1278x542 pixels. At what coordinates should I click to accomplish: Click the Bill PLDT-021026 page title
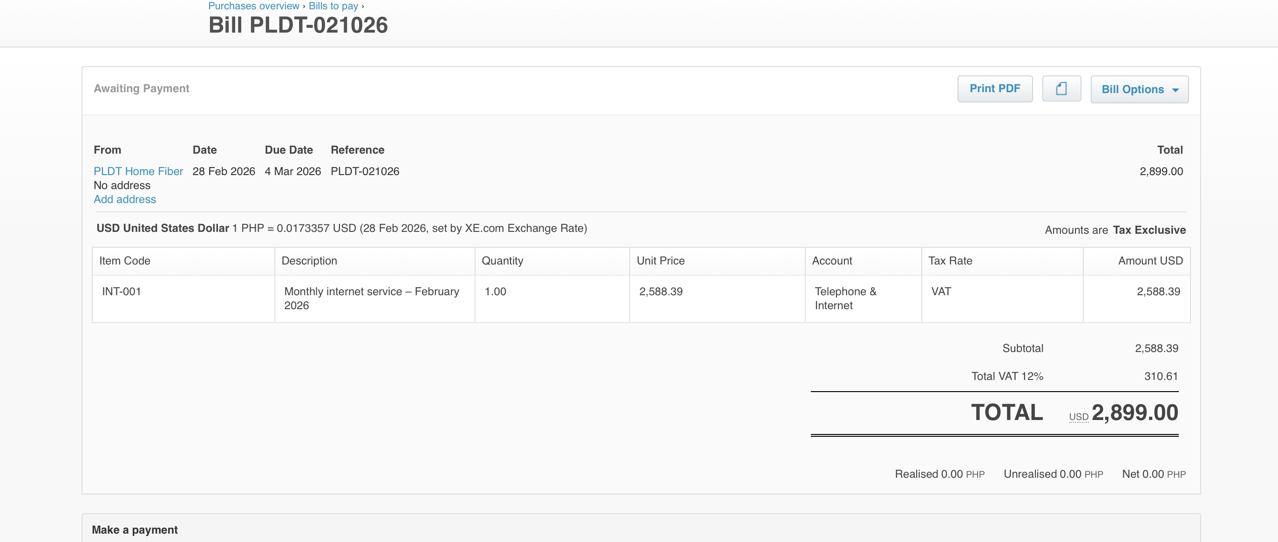[298, 25]
